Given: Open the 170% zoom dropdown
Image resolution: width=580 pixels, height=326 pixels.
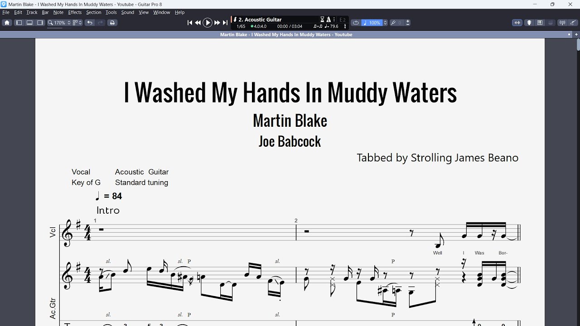Looking at the screenshot, I should point(59,23).
